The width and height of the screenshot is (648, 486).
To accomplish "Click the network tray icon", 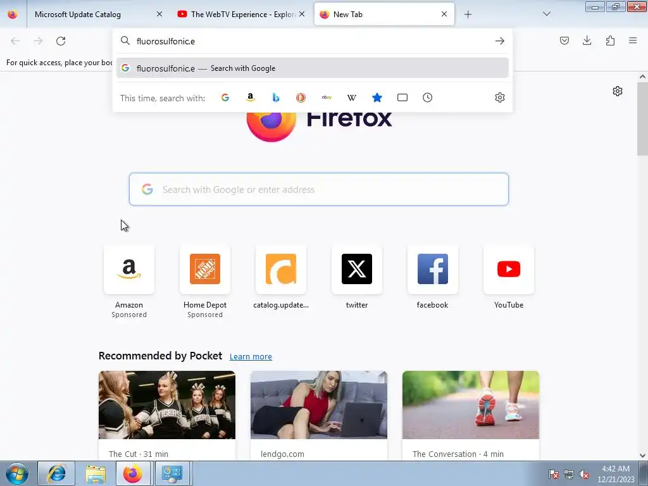I will click(569, 475).
